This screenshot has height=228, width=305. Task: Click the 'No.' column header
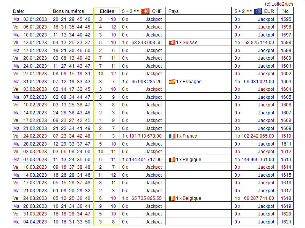[x=286, y=11]
